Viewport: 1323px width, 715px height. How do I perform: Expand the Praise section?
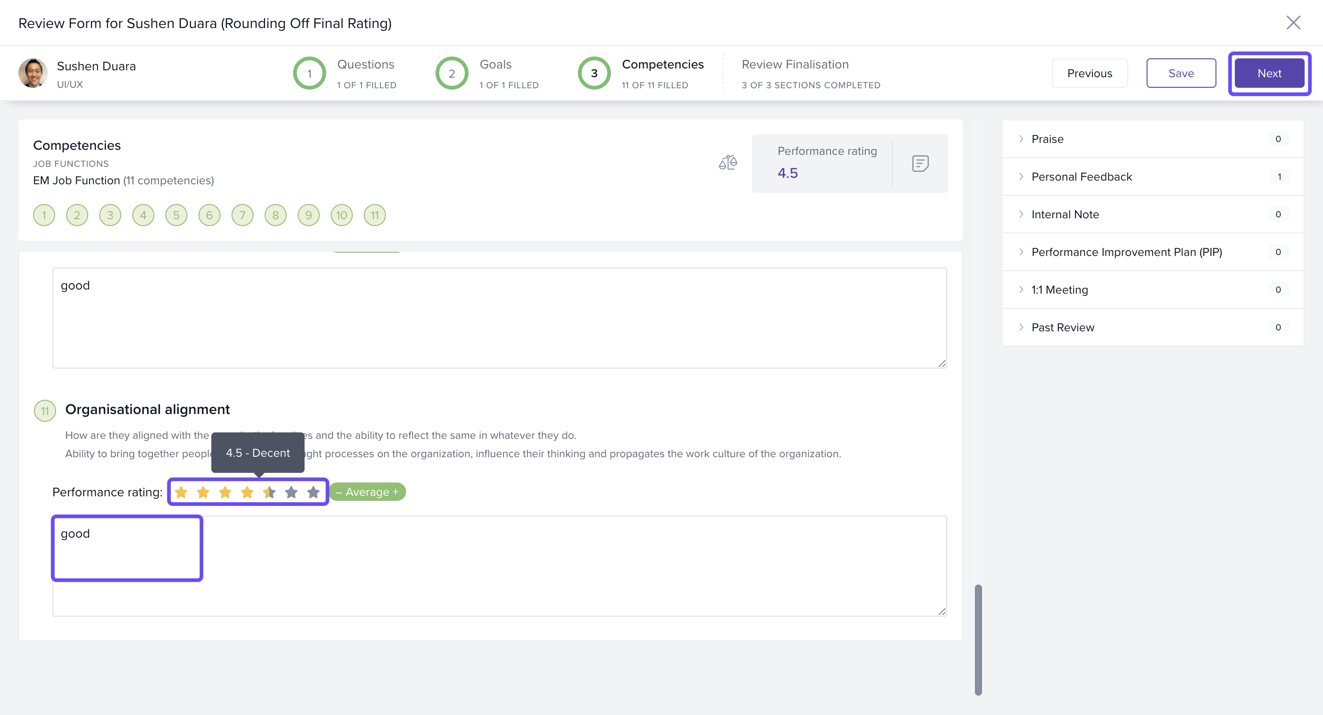[x=1047, y=139]
